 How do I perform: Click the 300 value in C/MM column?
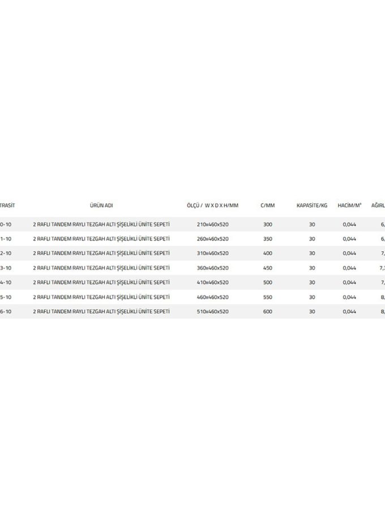coord(267,224)
